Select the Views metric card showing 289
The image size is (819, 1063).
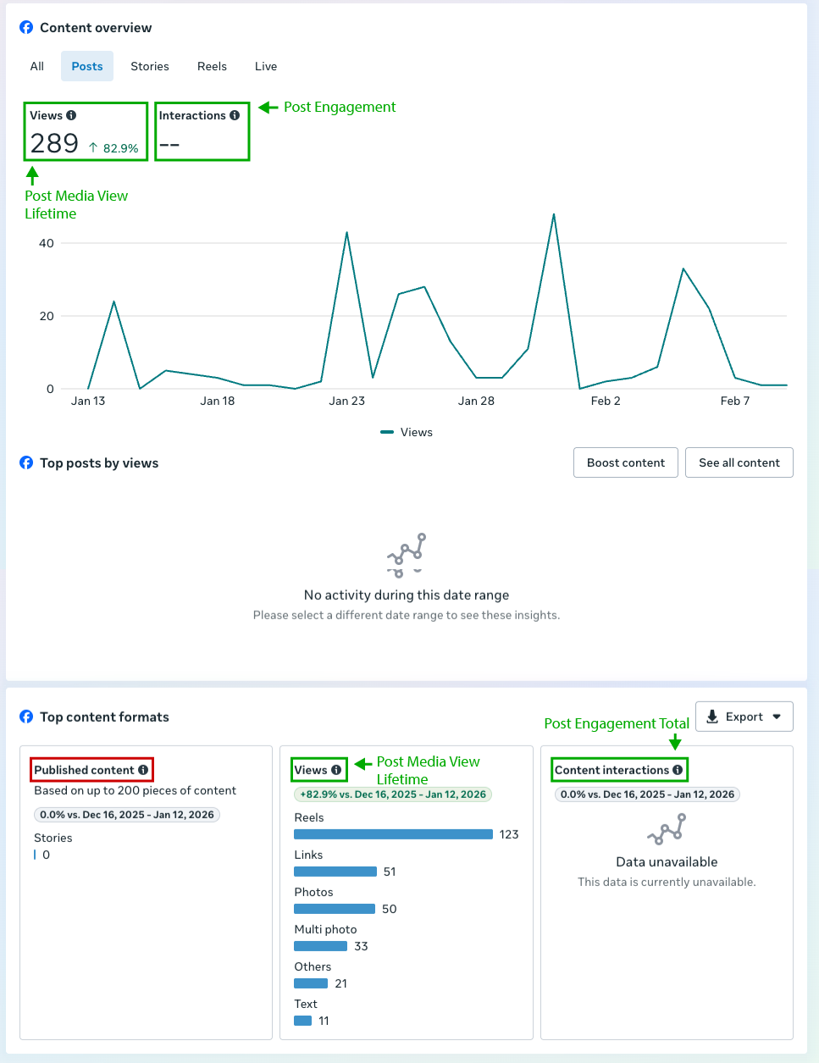(x=86, y=132)
